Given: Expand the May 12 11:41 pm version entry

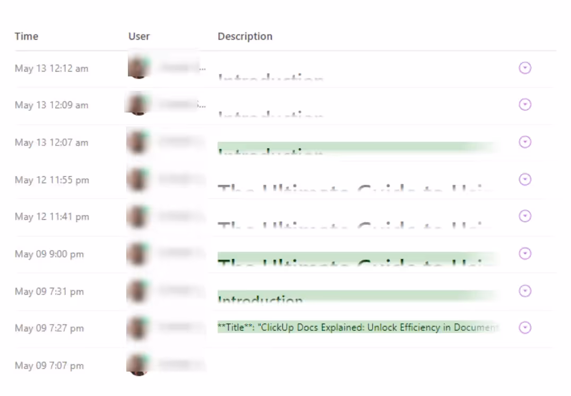Looking at the screenshot, I should tap(524, 216).
